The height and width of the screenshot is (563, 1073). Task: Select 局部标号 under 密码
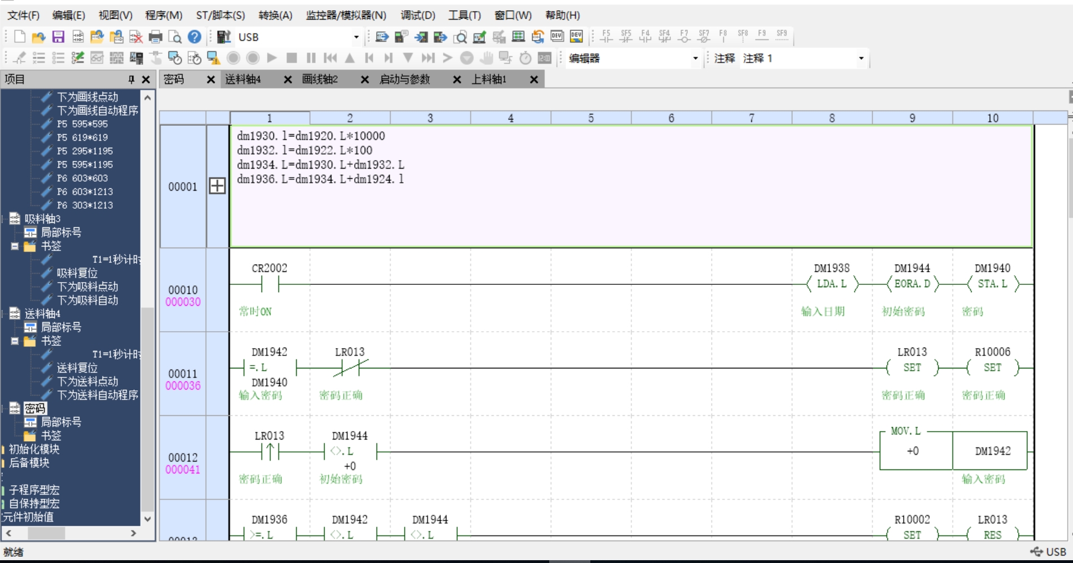click(61, 422)
